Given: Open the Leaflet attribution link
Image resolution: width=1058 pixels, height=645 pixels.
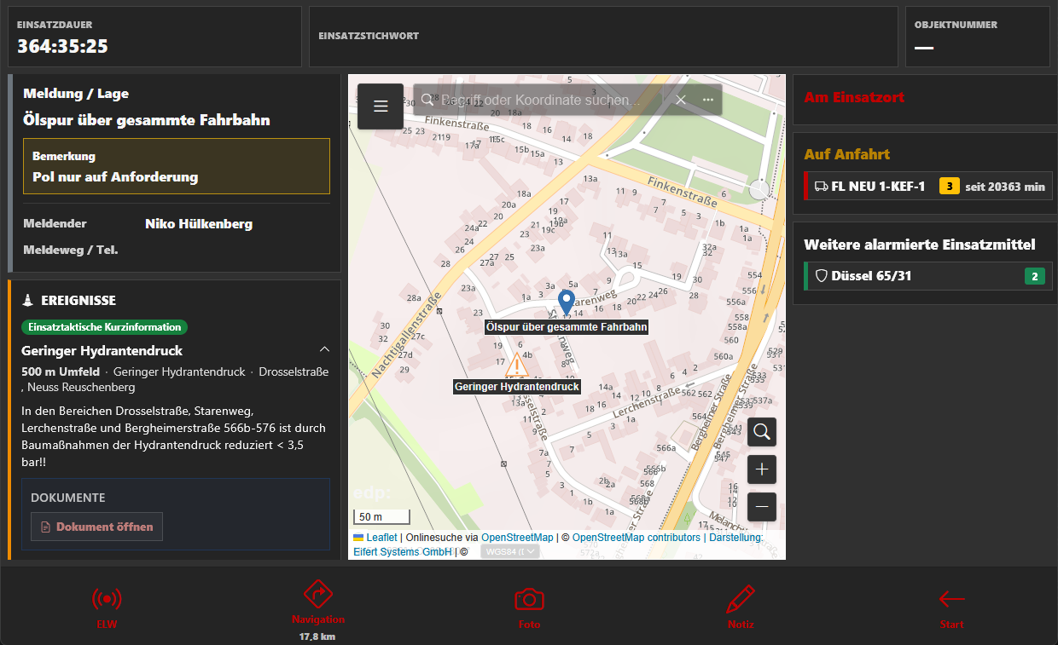Looking at the screenshot, I should (x=381, y=538).
